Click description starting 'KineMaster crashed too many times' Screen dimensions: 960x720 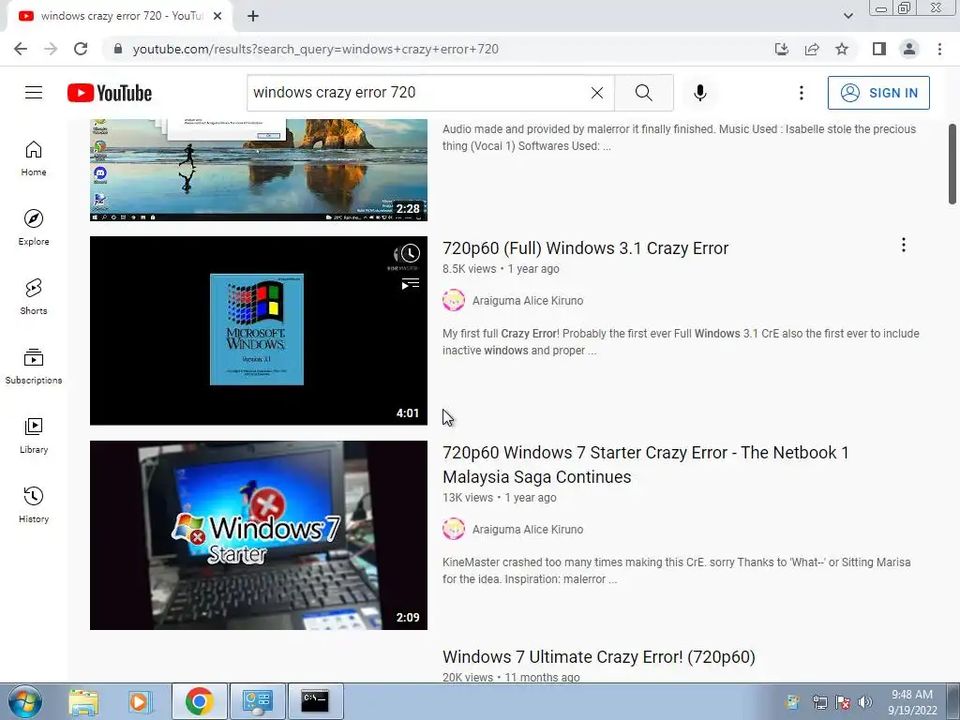(x=677, y=571)
